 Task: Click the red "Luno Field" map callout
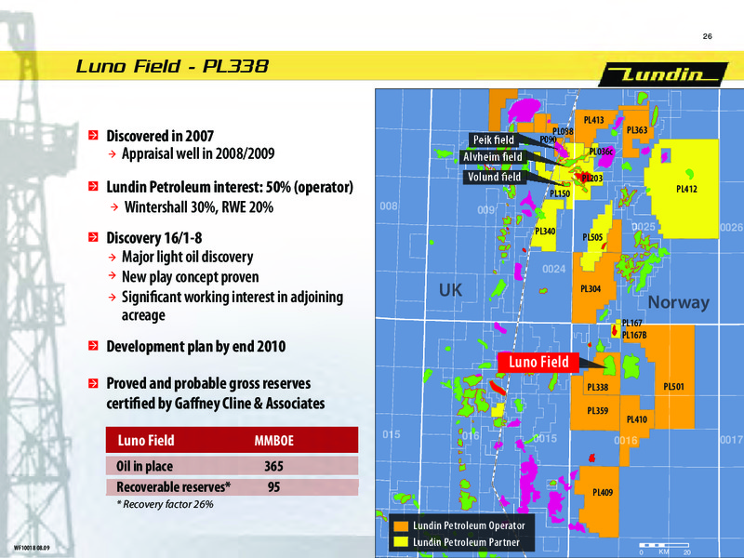(x=538, y=363)
